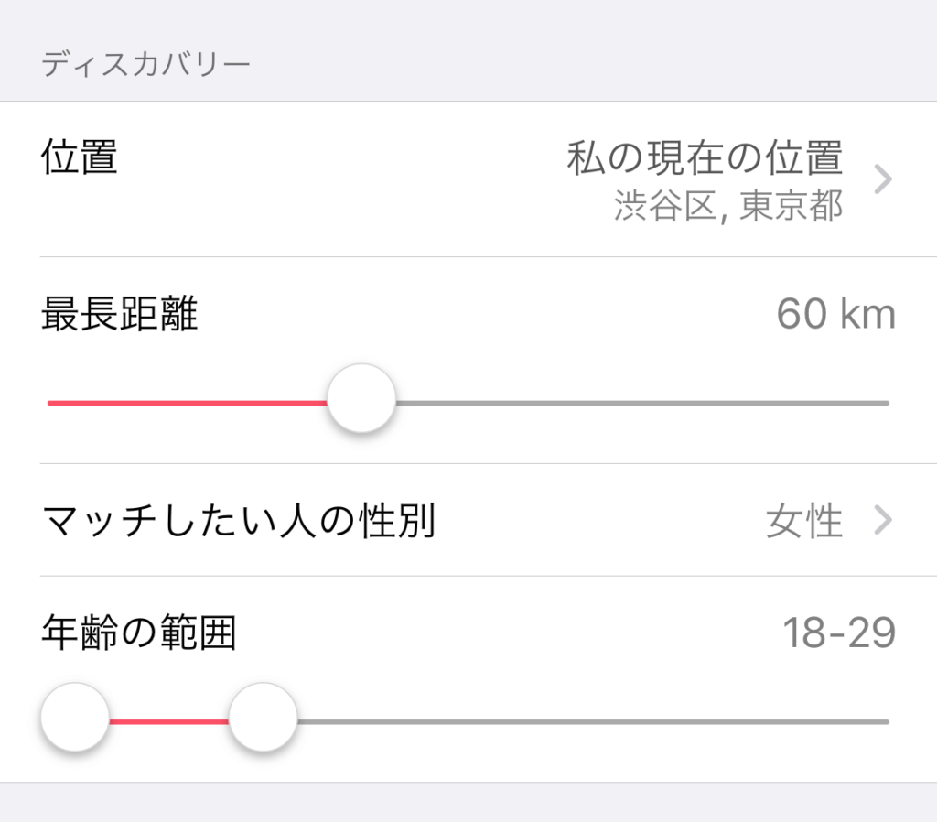
Task: Tap the ディスカバリー section header
Action: 145,66
